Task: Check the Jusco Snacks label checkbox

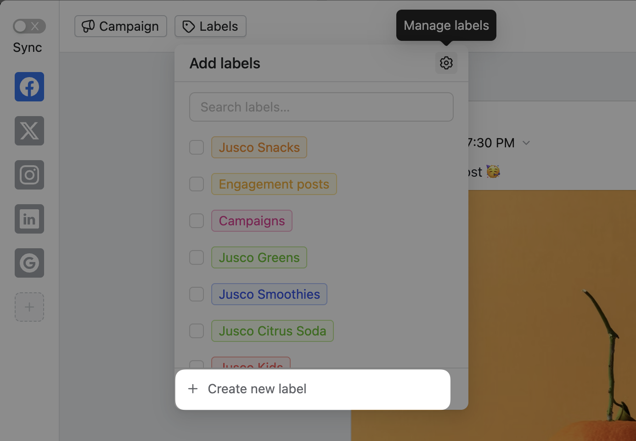Action: pos(197,147)
